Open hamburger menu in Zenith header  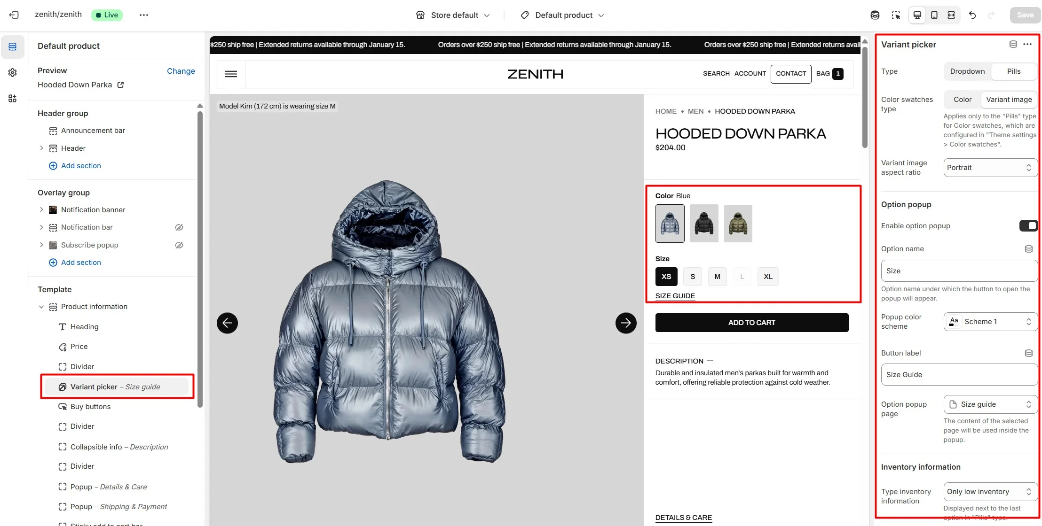pos(231,74)
